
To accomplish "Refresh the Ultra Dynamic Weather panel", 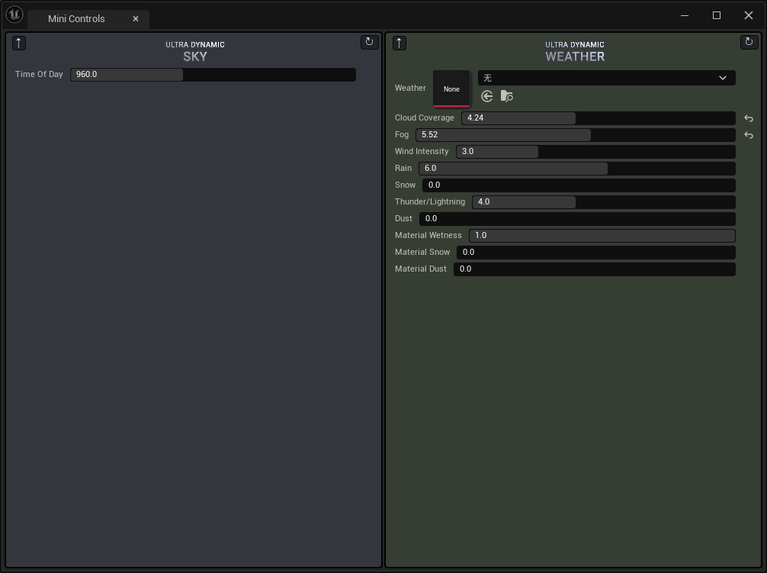I will pyautogui.click(x=749, y=42).
